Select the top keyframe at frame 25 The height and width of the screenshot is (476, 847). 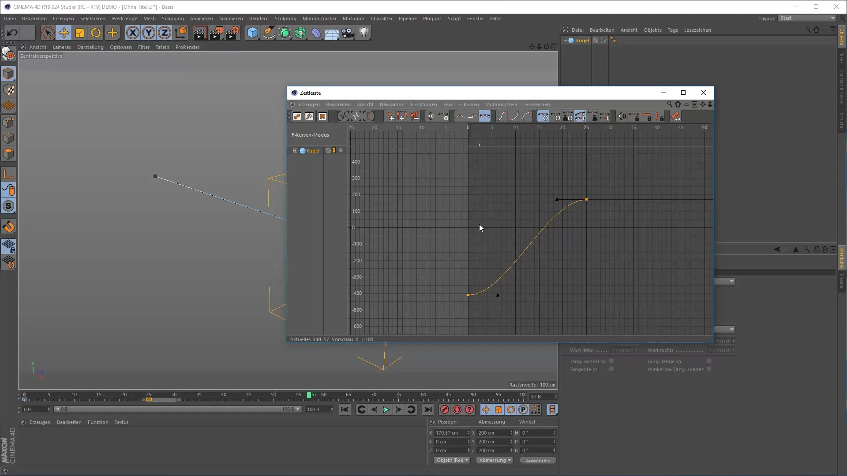pos(586,200)
